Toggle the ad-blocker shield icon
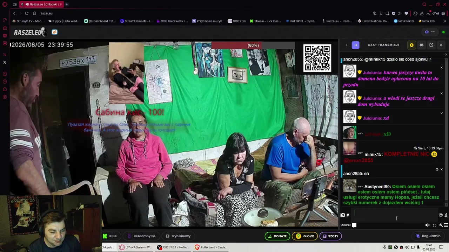This screenshot has height=252, width=449. pos(394,13)
